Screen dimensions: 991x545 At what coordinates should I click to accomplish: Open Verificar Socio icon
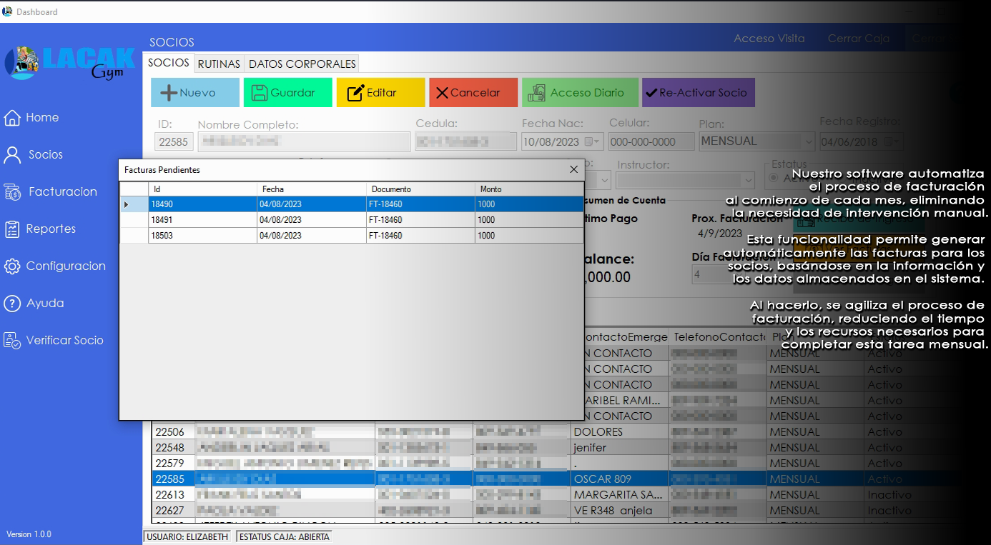(12, 341)
